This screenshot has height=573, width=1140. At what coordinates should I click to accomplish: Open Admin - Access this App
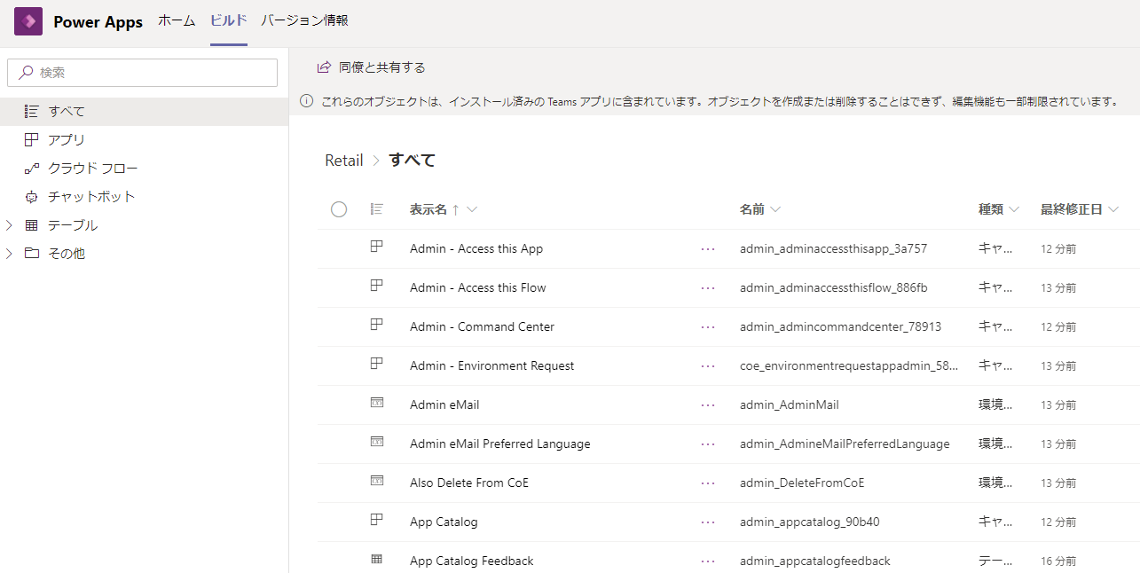coord(476,249)
